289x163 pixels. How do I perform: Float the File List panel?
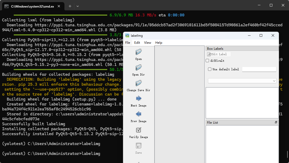(x=276, y=122)
